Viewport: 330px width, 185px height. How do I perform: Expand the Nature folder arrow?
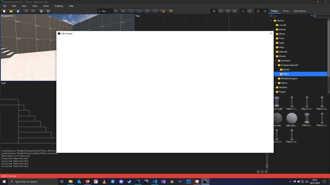[x=276, y=83]
